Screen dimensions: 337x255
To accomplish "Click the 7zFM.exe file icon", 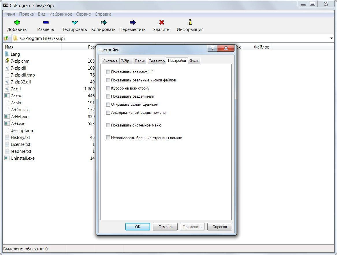I will [7, 117].
